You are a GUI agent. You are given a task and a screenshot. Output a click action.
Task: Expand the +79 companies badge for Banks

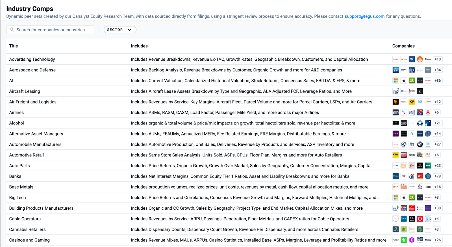click(x=438, y=176)
